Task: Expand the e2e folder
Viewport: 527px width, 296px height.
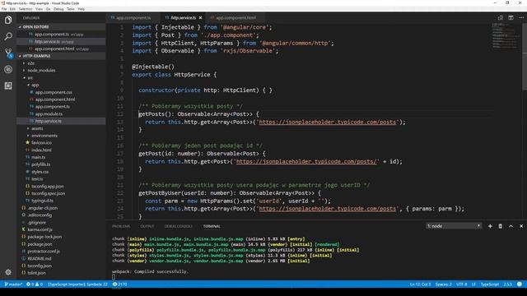Action: [x=30, y=63]
